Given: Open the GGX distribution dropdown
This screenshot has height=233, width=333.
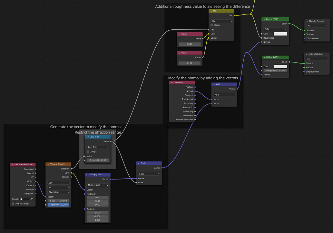Looking at the screenshot, I should click(x=275, y=29).
